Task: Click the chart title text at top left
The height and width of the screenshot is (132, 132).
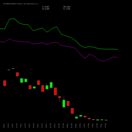Action: [21, 4]
